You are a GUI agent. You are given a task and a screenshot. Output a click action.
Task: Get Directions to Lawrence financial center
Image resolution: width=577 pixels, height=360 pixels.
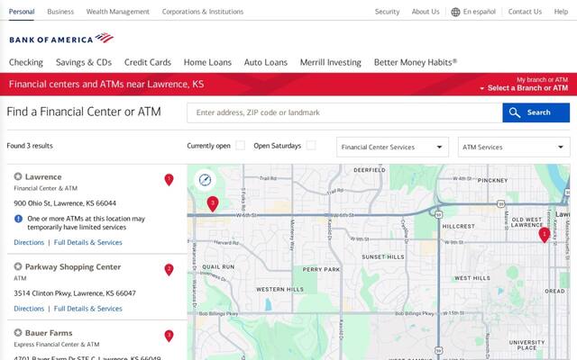29,242
